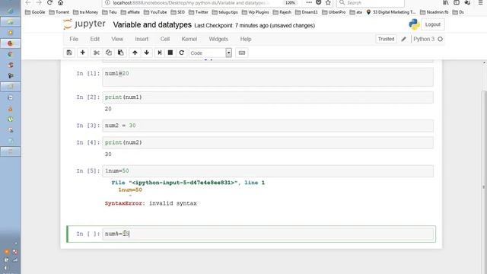Viewport: 487px width, 274px height.
Task: Click cell 5 containing 1num=50
Action: pos(268,170)
